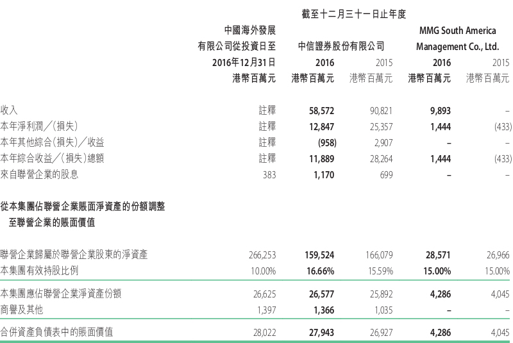Select revenue value 58,572
The image size is (513, 343).
[x=322, y=111]
